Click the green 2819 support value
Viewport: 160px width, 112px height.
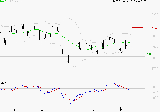pos(148,54)
